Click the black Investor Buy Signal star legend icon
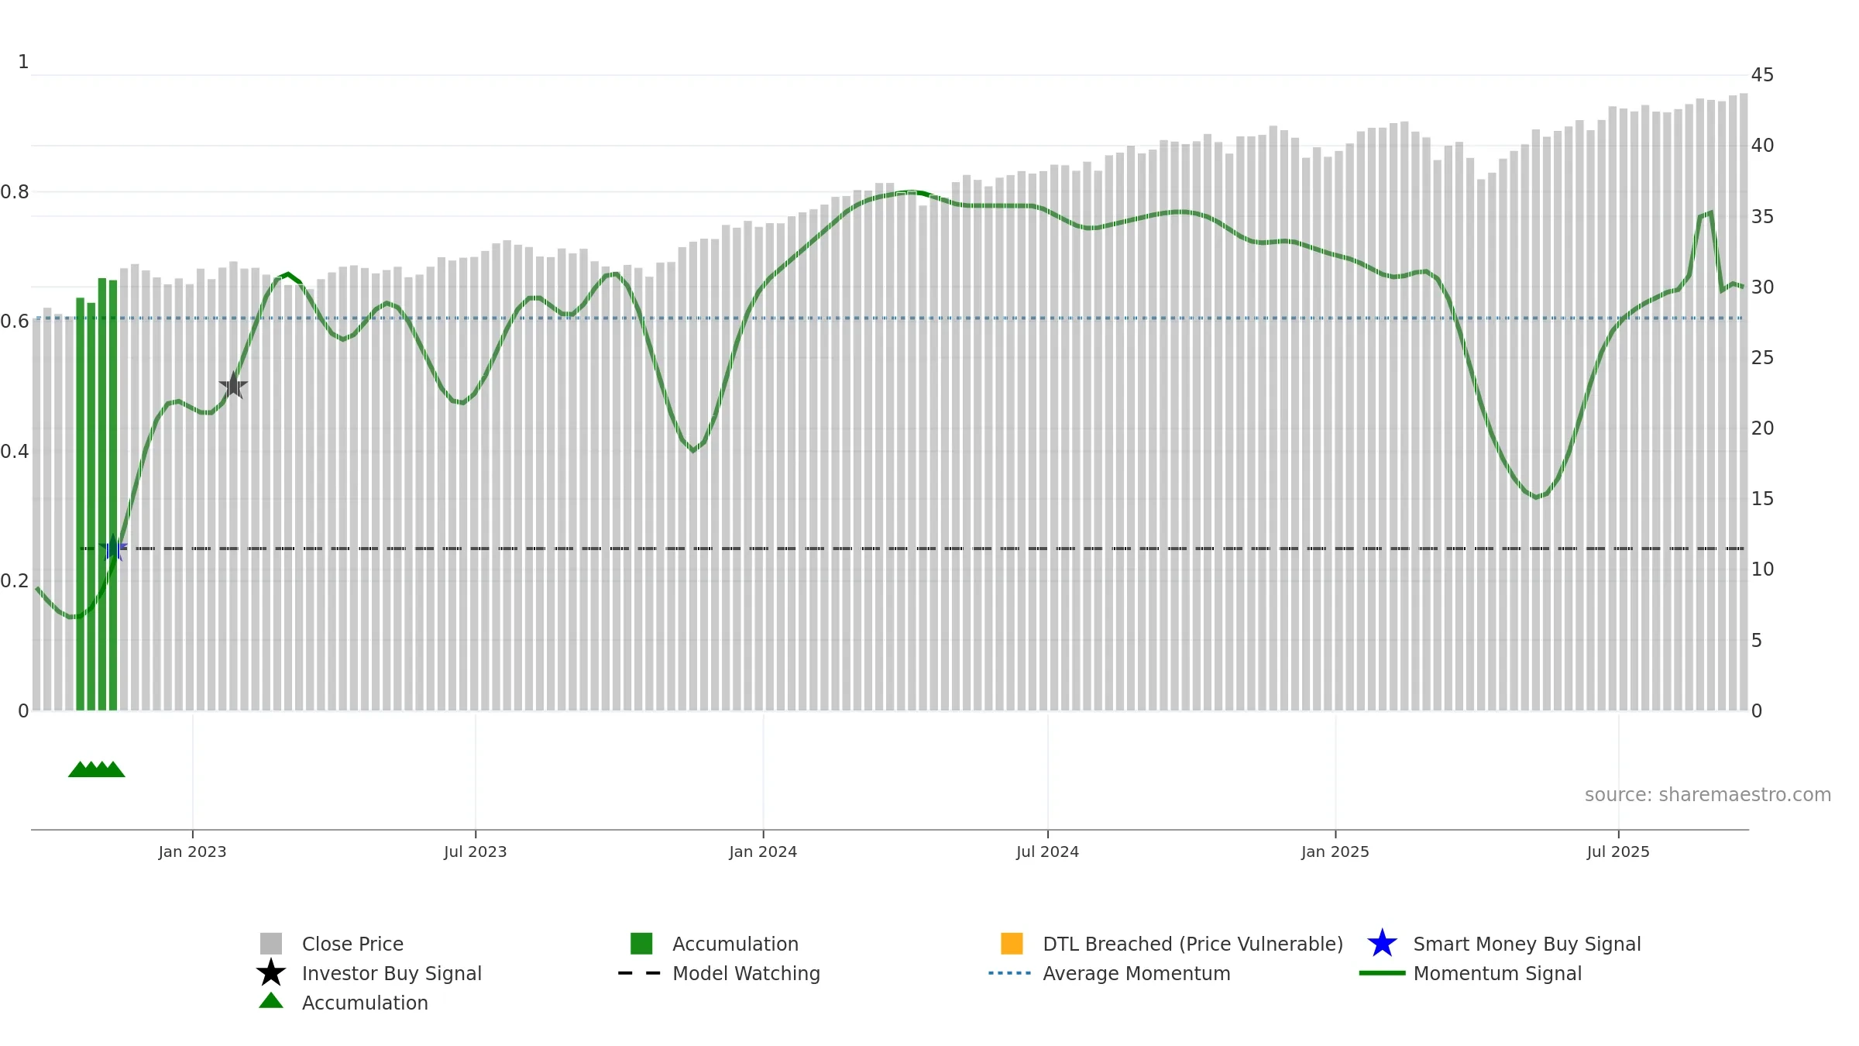This screenshot has width=1859, height=1046. click(x=271, y=973)
